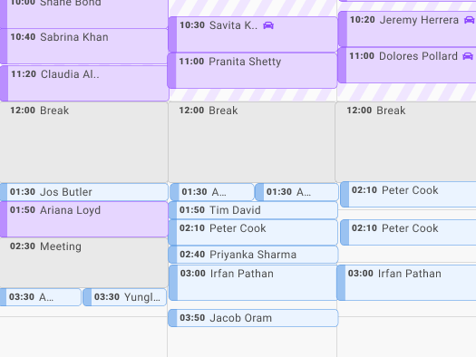Screen dimensions: 476x357
Task: Open the 03:50 Jacob Oram appointment
Action: click(253, 318)
